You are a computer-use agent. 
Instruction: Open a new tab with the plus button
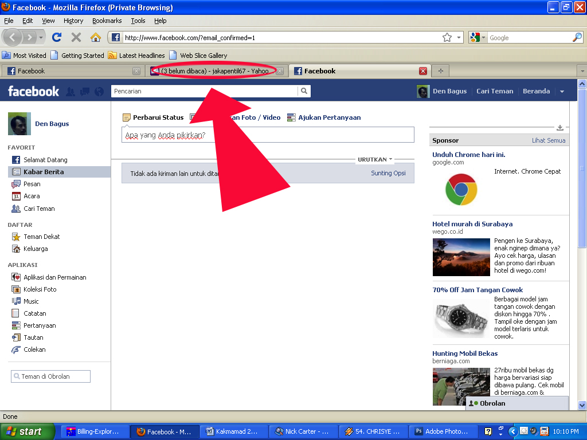tap(441, 70)
